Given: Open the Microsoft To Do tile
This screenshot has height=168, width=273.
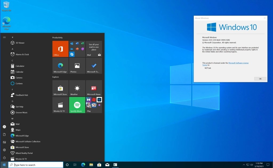Looking at the screenshot, I should (94, 66).
